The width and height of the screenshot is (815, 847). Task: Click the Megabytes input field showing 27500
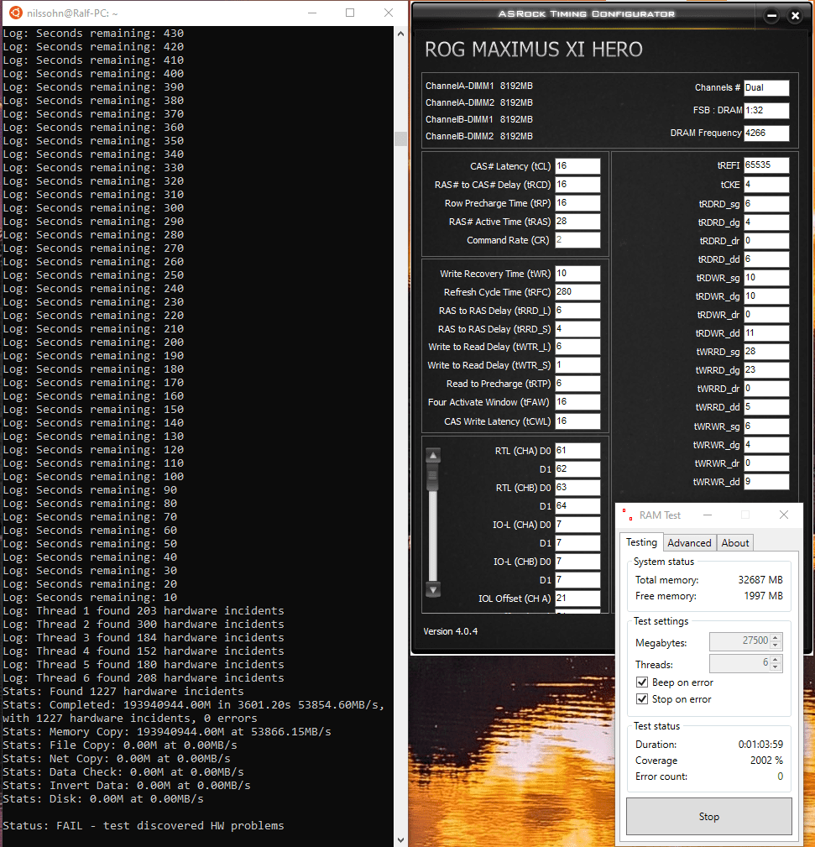740,641
